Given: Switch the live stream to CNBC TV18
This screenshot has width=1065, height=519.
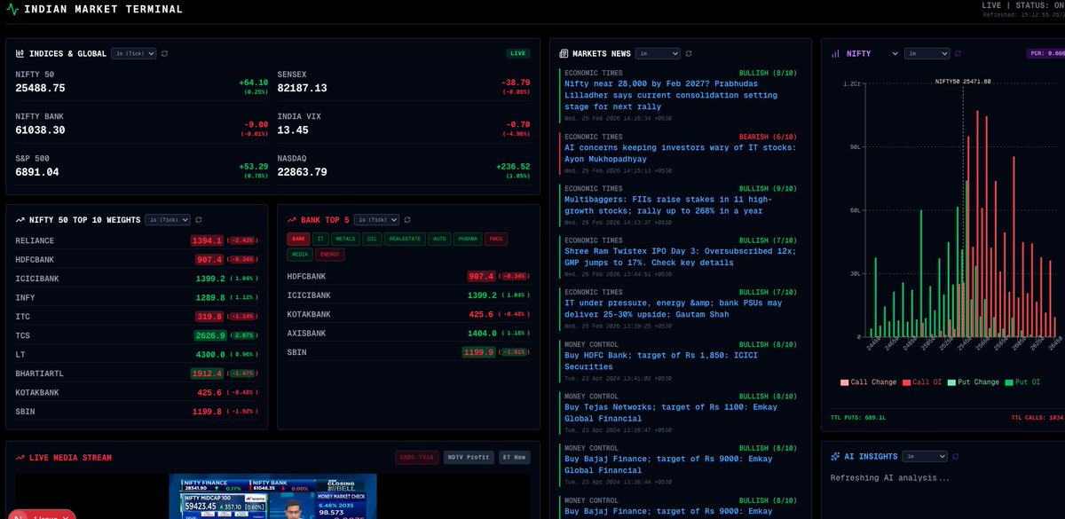Looking at the screenshot, I should (x=417, y=458).
